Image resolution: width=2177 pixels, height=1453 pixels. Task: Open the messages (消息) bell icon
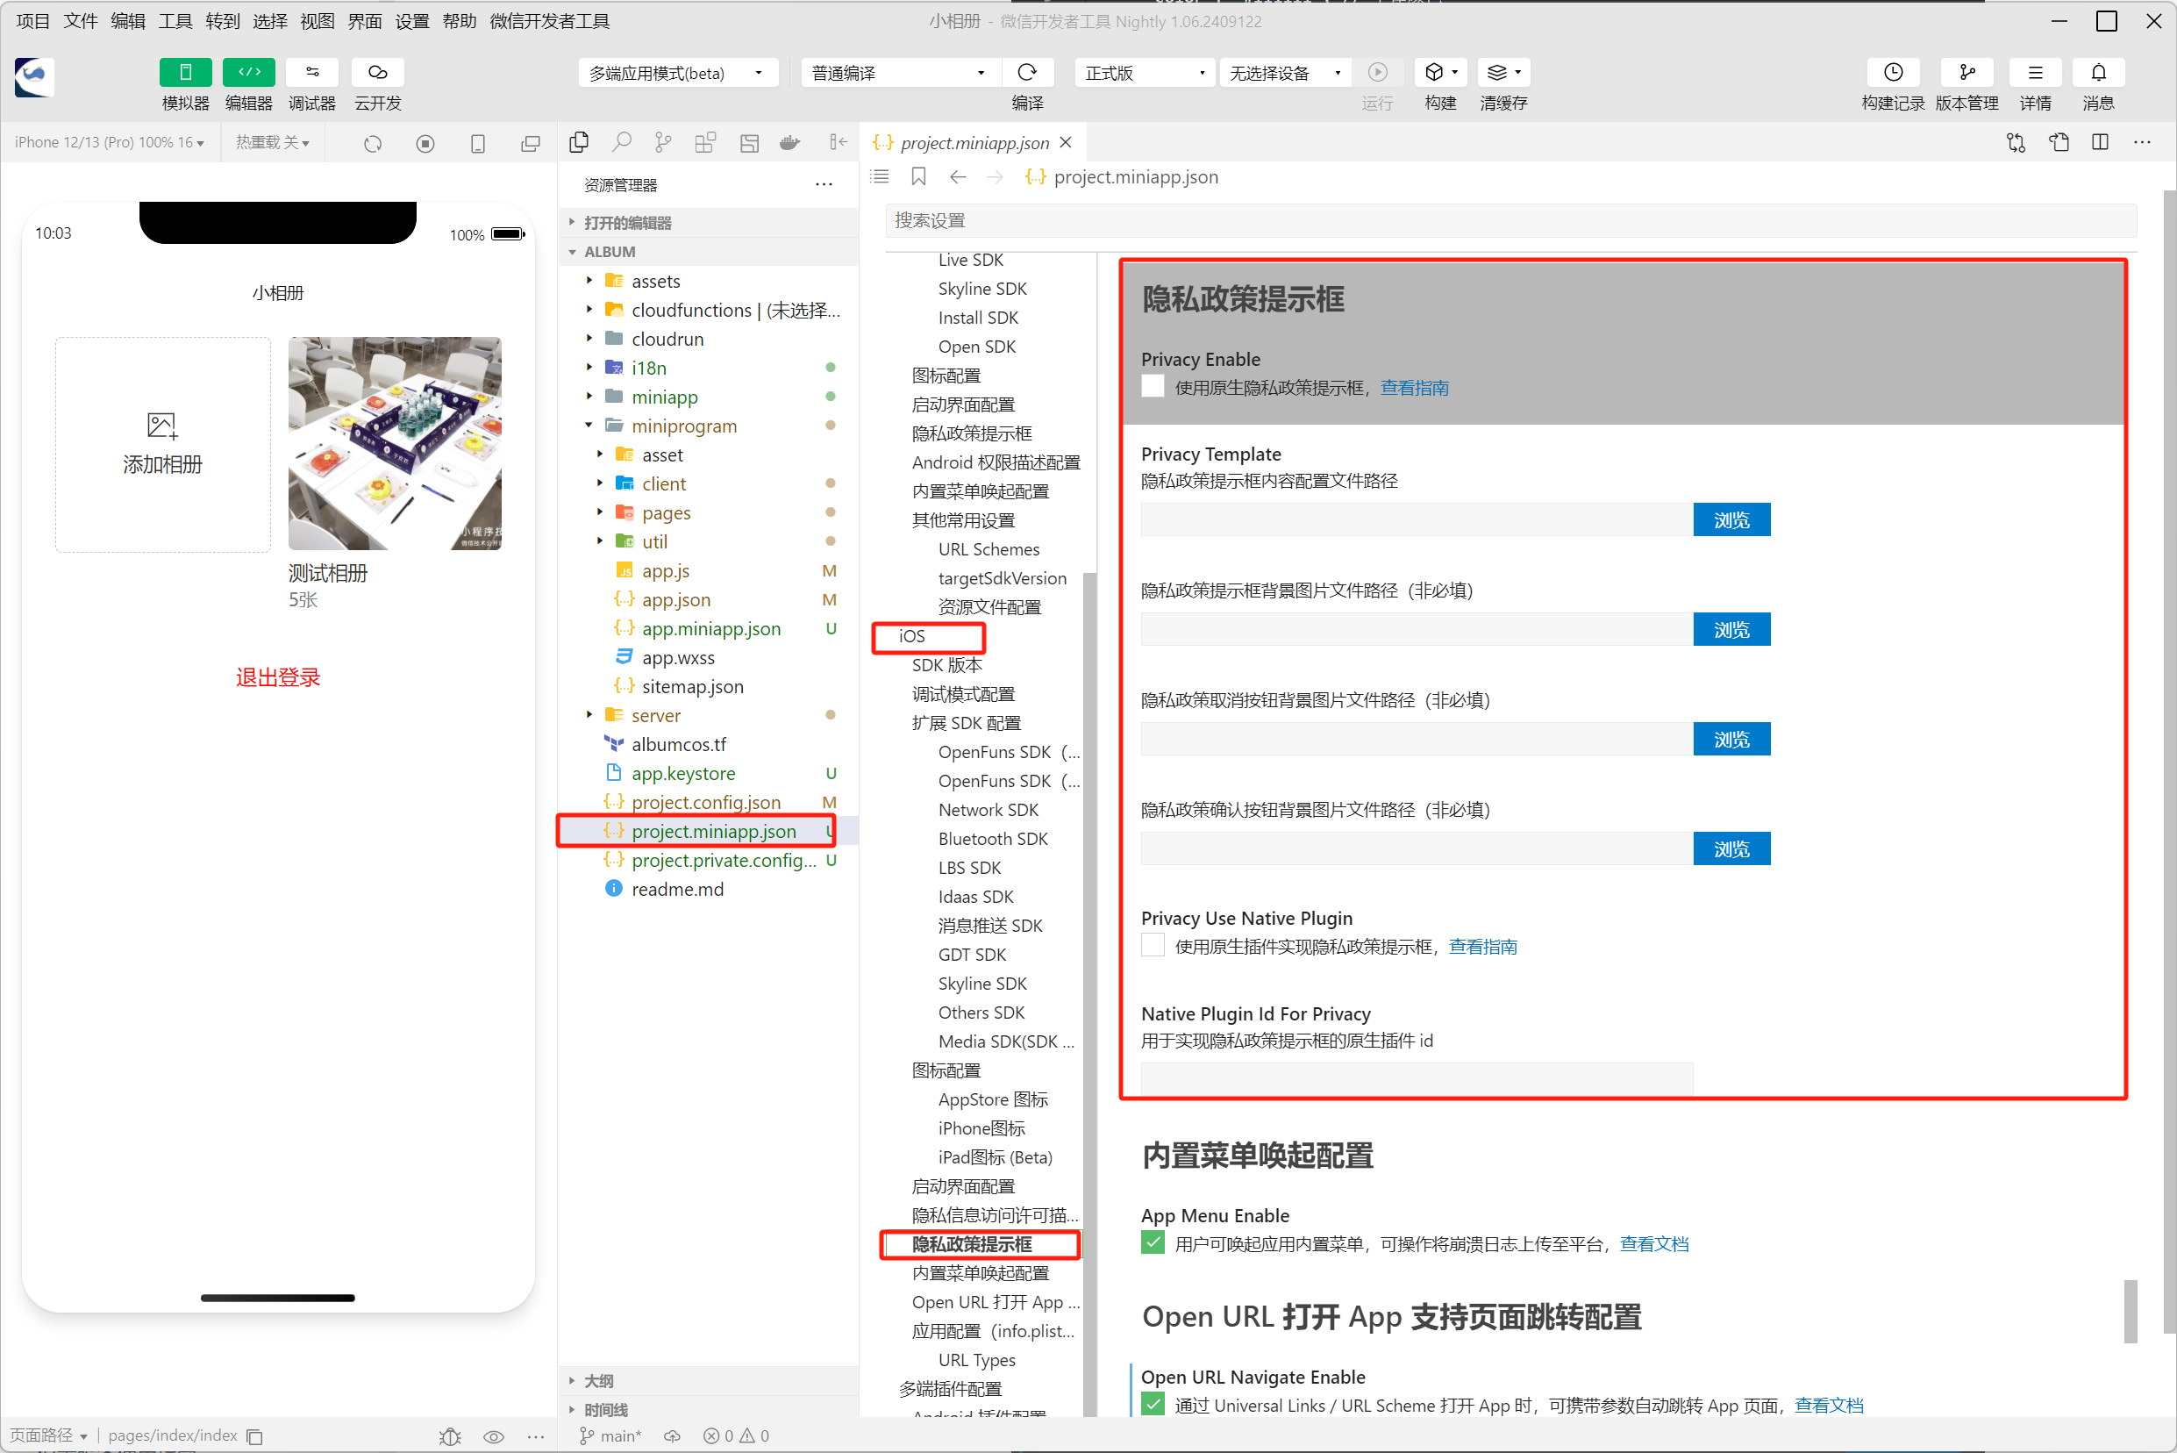coord(2097,72)
